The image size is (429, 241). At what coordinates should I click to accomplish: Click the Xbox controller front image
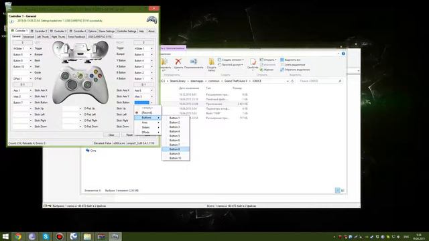pyautogui.click(x=80, y=84)
